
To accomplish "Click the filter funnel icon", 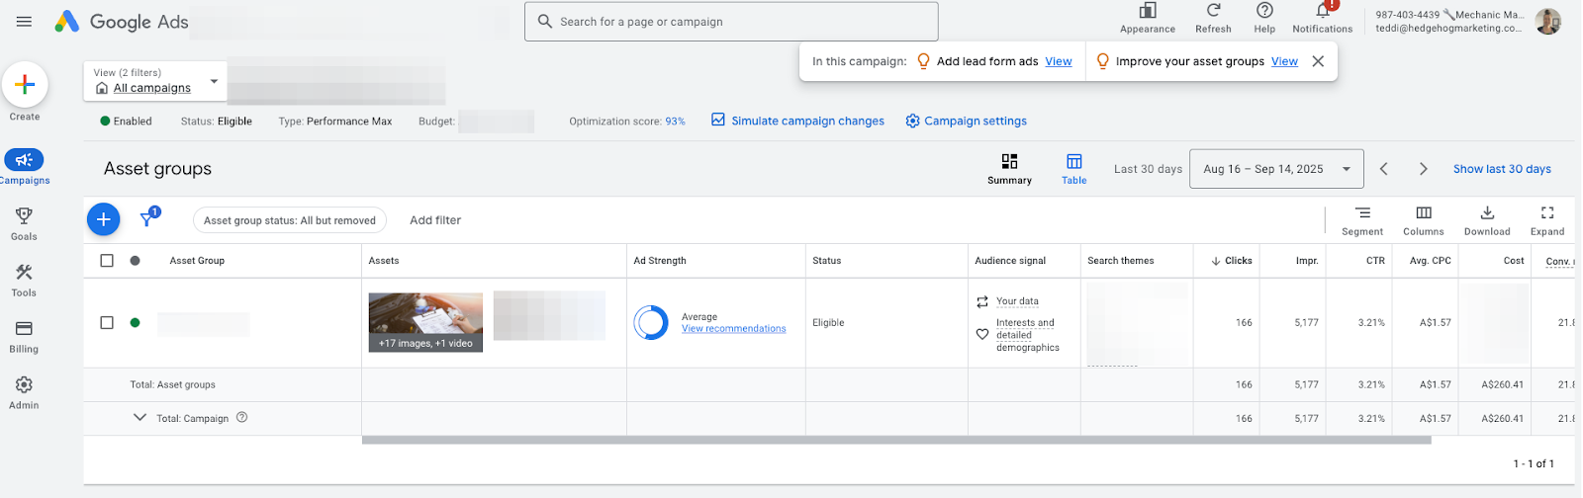I will (148, 218).
